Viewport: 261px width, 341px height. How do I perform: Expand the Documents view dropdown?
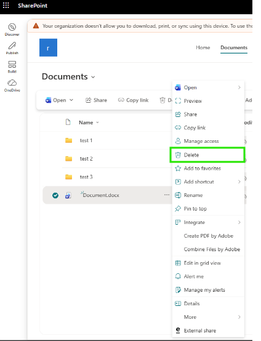tap(93, 77)
